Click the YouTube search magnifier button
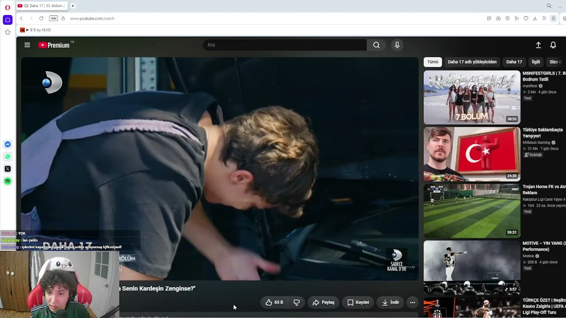The height and width of the screenshot is (318, 566). tap(376, 45)
